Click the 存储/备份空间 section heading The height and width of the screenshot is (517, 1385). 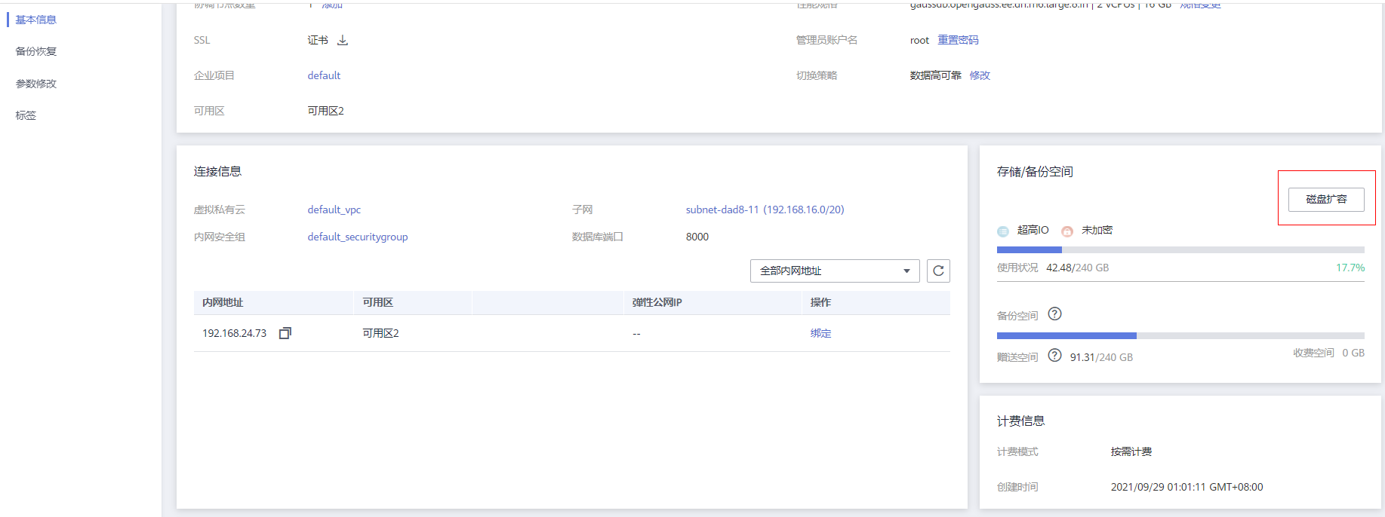[x=1035, y=171]
